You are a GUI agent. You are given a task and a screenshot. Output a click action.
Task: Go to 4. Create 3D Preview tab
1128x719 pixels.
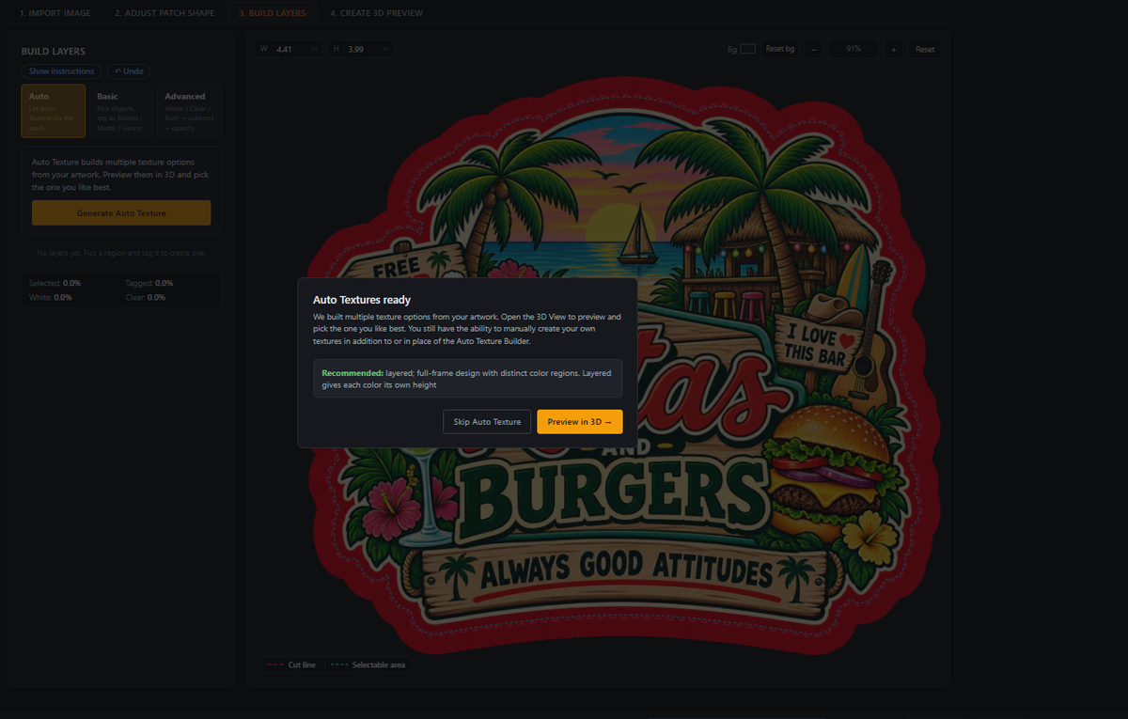(x=376, y=13)
